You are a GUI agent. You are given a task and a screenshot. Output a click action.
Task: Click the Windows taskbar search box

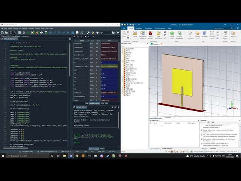click(28, 156)
